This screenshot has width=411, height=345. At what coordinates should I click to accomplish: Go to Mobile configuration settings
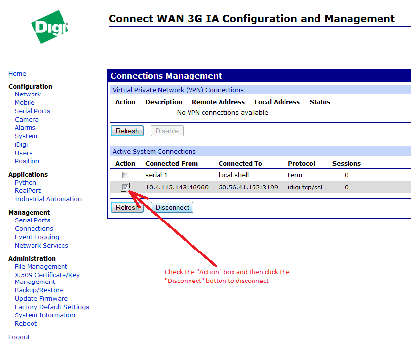point(25,103)
